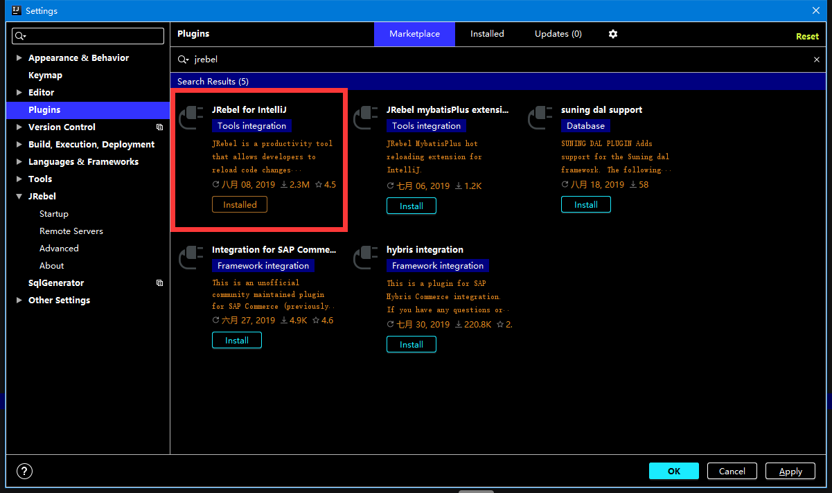Expand the Editor settings node
Image resolution: width=832 pixels, height=493 pixels.
pos(19,93)
